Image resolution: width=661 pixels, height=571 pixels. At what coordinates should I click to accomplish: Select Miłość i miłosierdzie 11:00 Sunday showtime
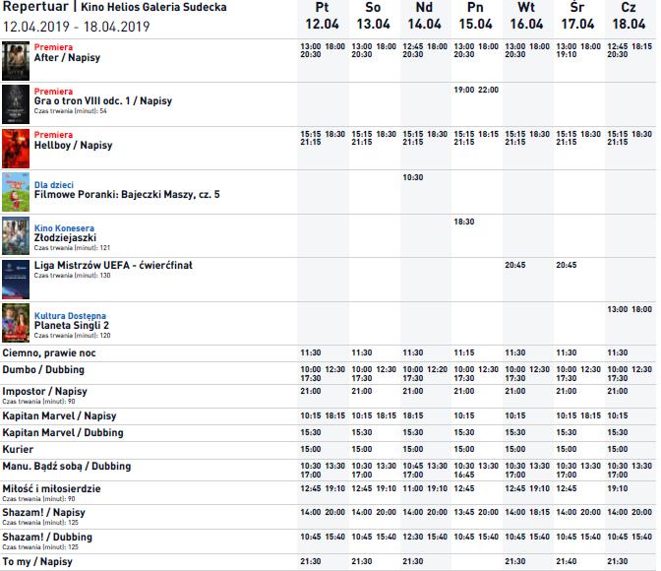pyautogui.click(x=413, y=488)
